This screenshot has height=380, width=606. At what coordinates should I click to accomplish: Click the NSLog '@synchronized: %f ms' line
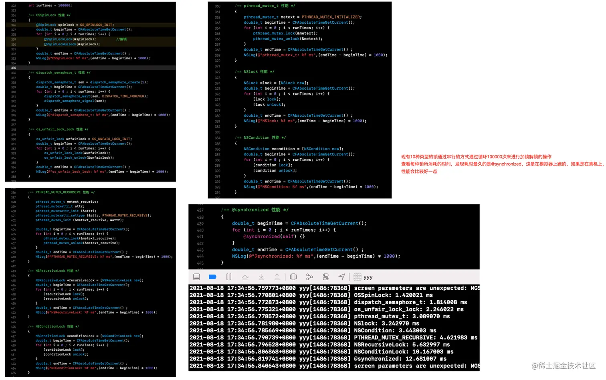click(316, 256)
